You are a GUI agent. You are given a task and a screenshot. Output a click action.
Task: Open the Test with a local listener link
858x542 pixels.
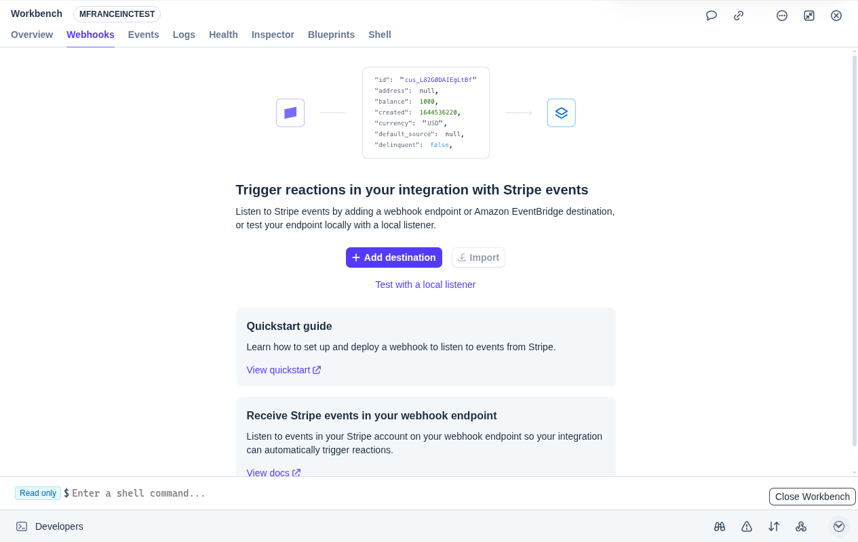425,285
